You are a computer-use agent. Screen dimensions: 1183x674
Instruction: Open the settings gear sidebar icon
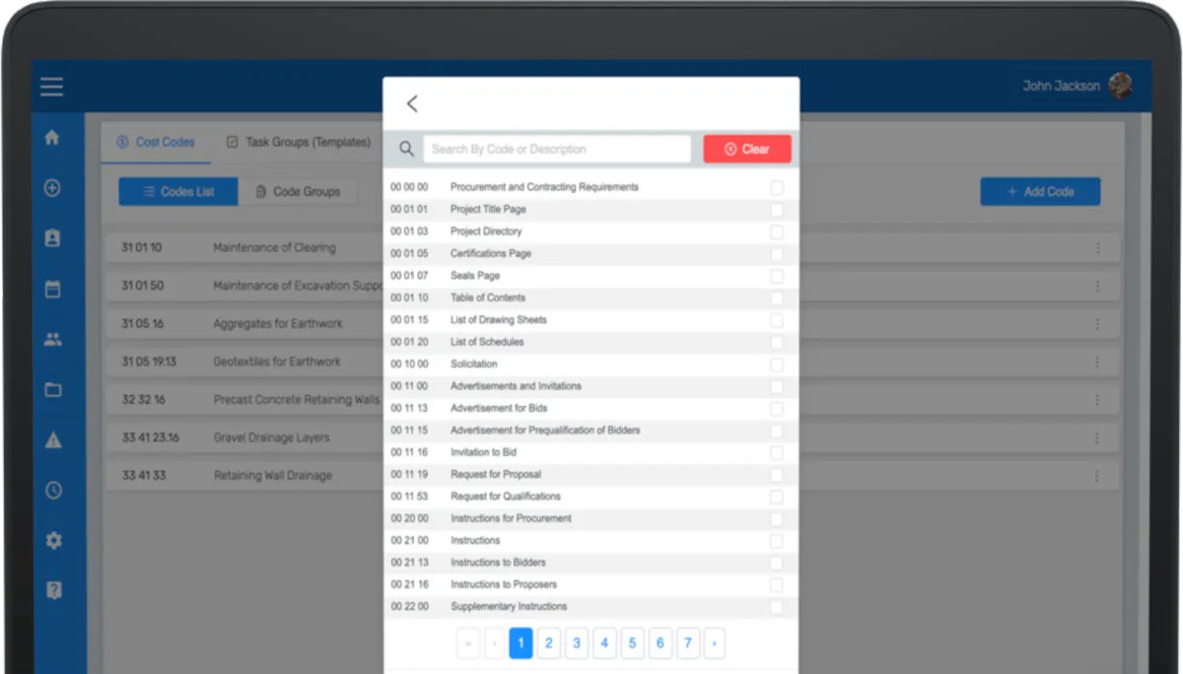coord(53,541)
